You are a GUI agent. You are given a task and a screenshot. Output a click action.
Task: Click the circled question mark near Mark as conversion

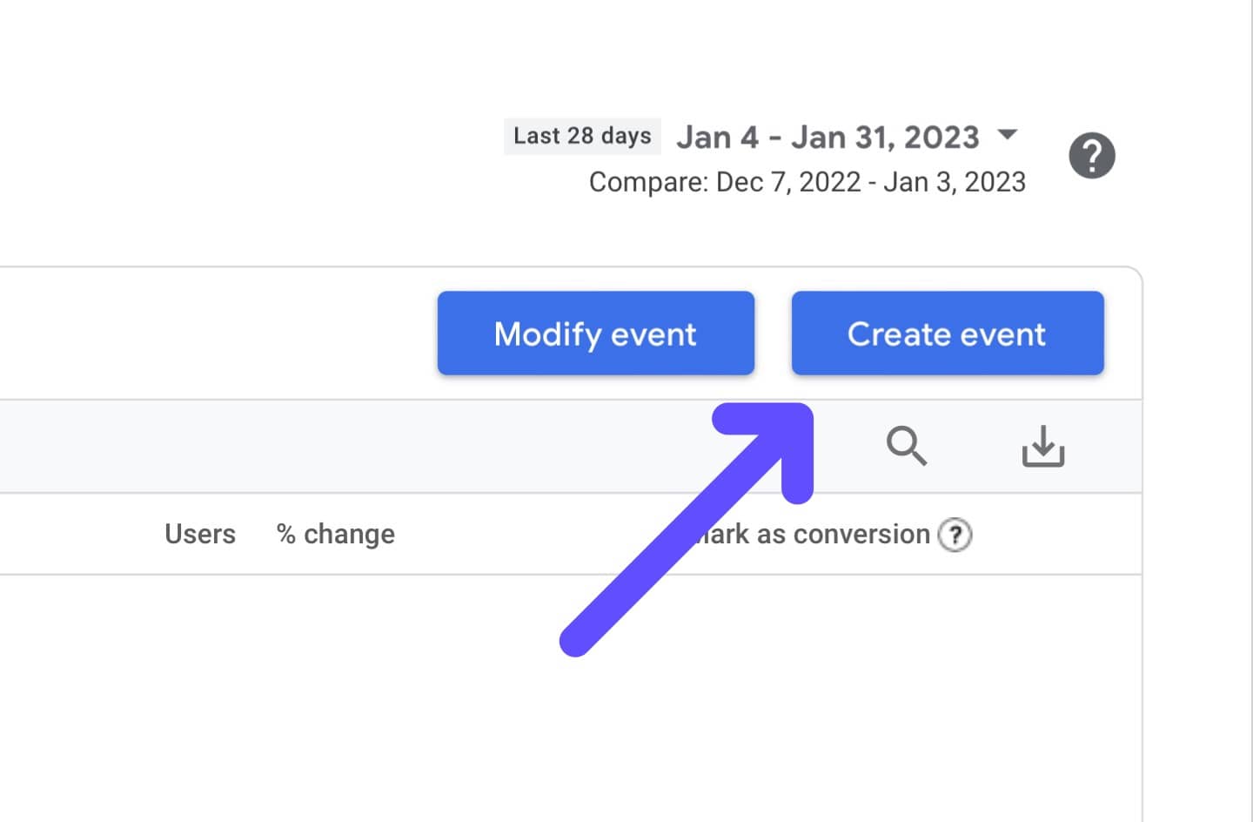955,535
